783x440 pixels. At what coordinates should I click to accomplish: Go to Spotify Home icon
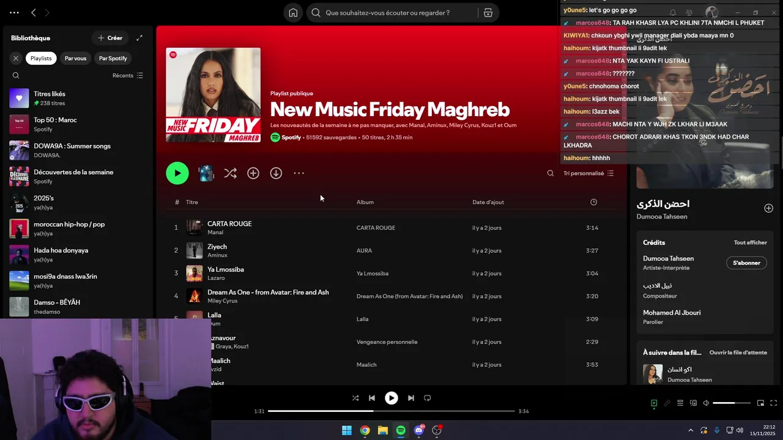[x=293, y=13]
